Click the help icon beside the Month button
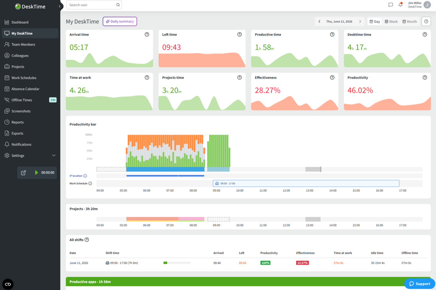 (426, 21)
